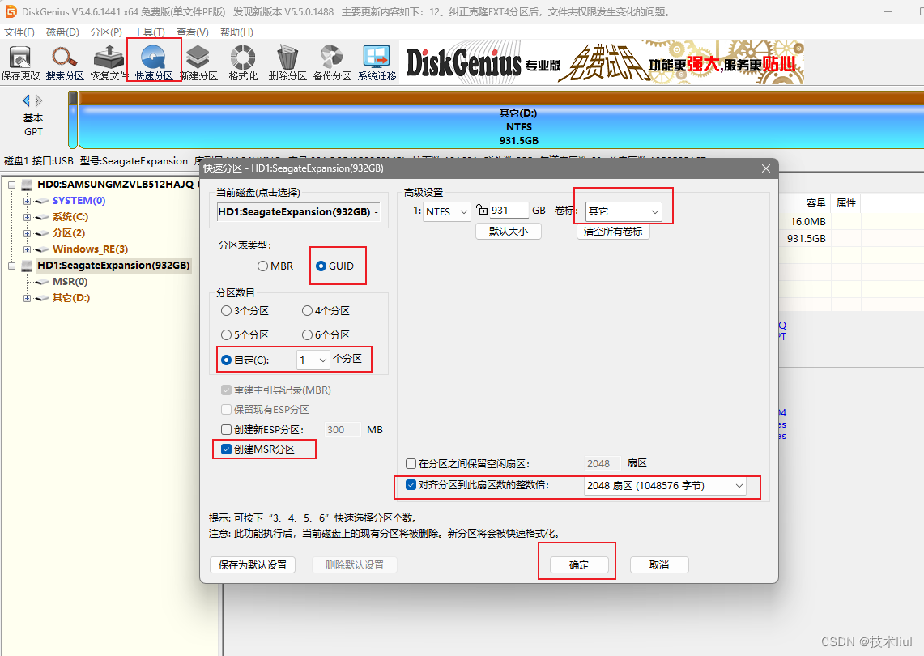Click the HD1 SeagateExpansion disk icon in tree
The image size is (924, 656).
coord(27,265)
